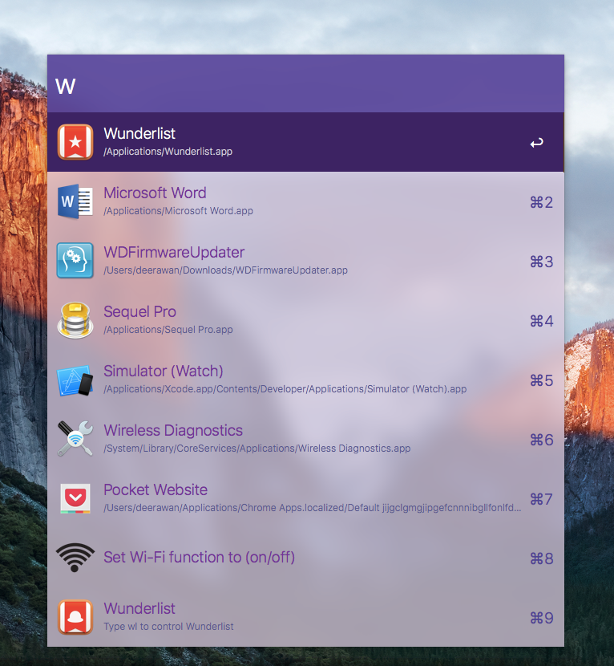Focus the search field containing W
The image size is (614, 666).
click(x=305, y=83)
